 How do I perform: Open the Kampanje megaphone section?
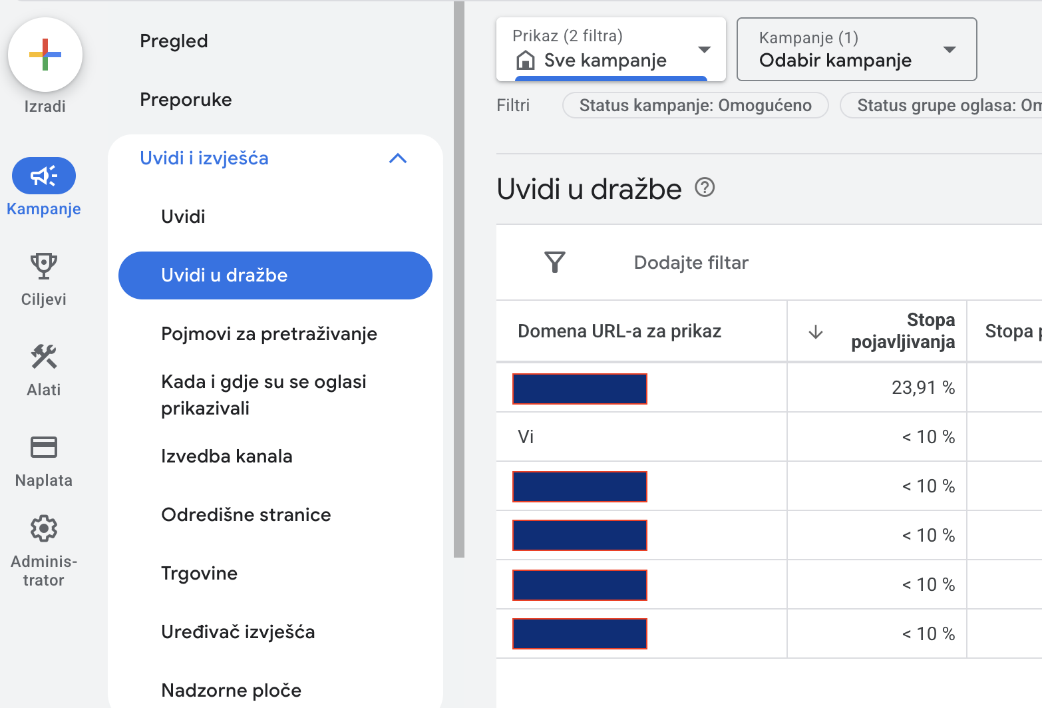[x=44, y=176]
